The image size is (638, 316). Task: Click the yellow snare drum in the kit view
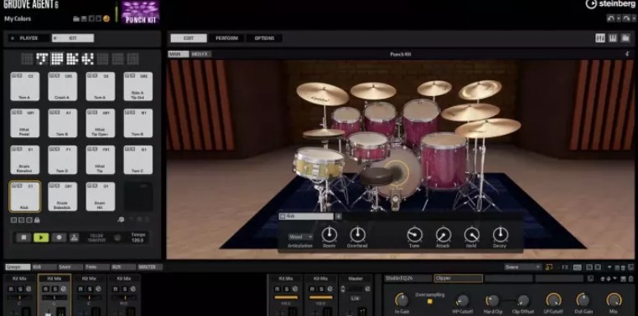point(319,163)
